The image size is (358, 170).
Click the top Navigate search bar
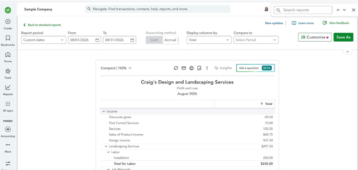coord(158,9)
